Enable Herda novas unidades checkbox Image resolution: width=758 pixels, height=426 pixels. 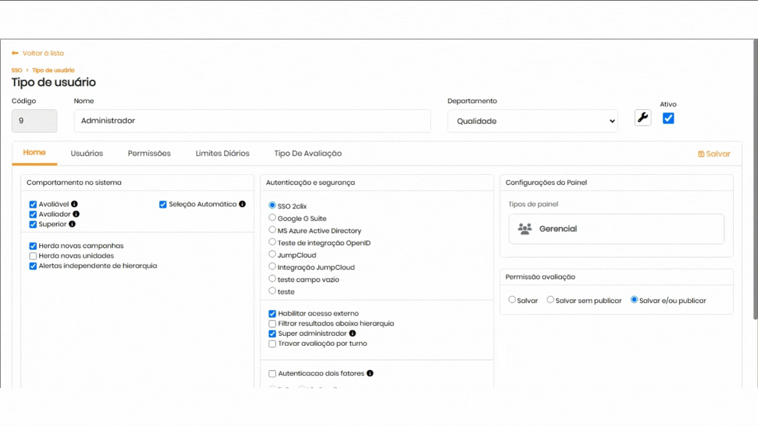point(33,256)
